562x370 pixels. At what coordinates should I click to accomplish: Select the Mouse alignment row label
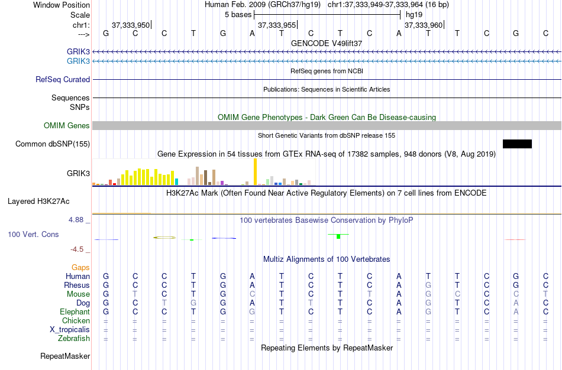tap(78, 294)
